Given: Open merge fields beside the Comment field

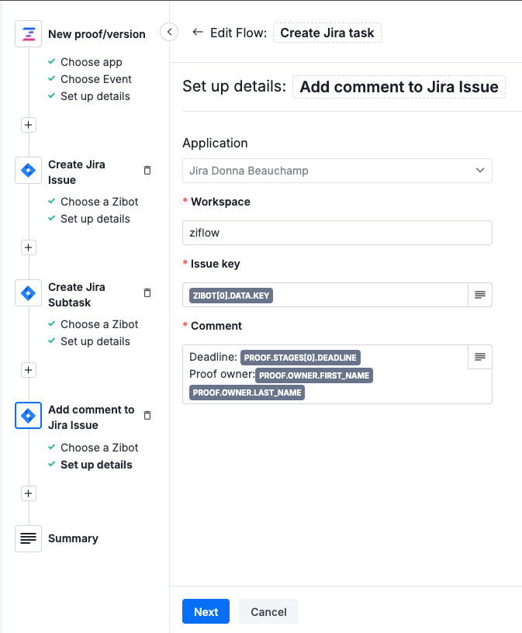Looking at the screenshot, I should pos(479,356).
